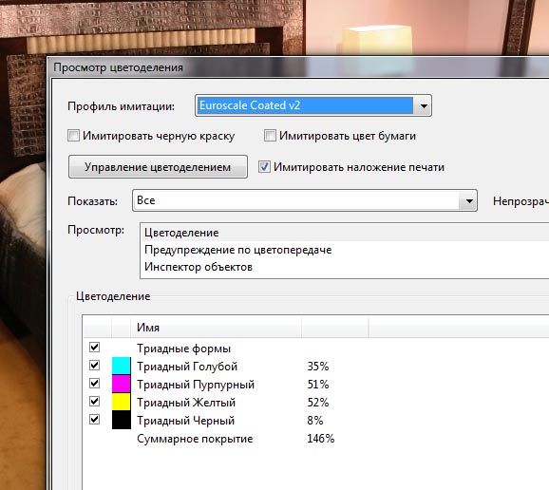This screenshot has height=490, width=549.
Task: Uncheck the Триадный Желтый checkbox
Action: pyautogui.click(x=95, y=401)
